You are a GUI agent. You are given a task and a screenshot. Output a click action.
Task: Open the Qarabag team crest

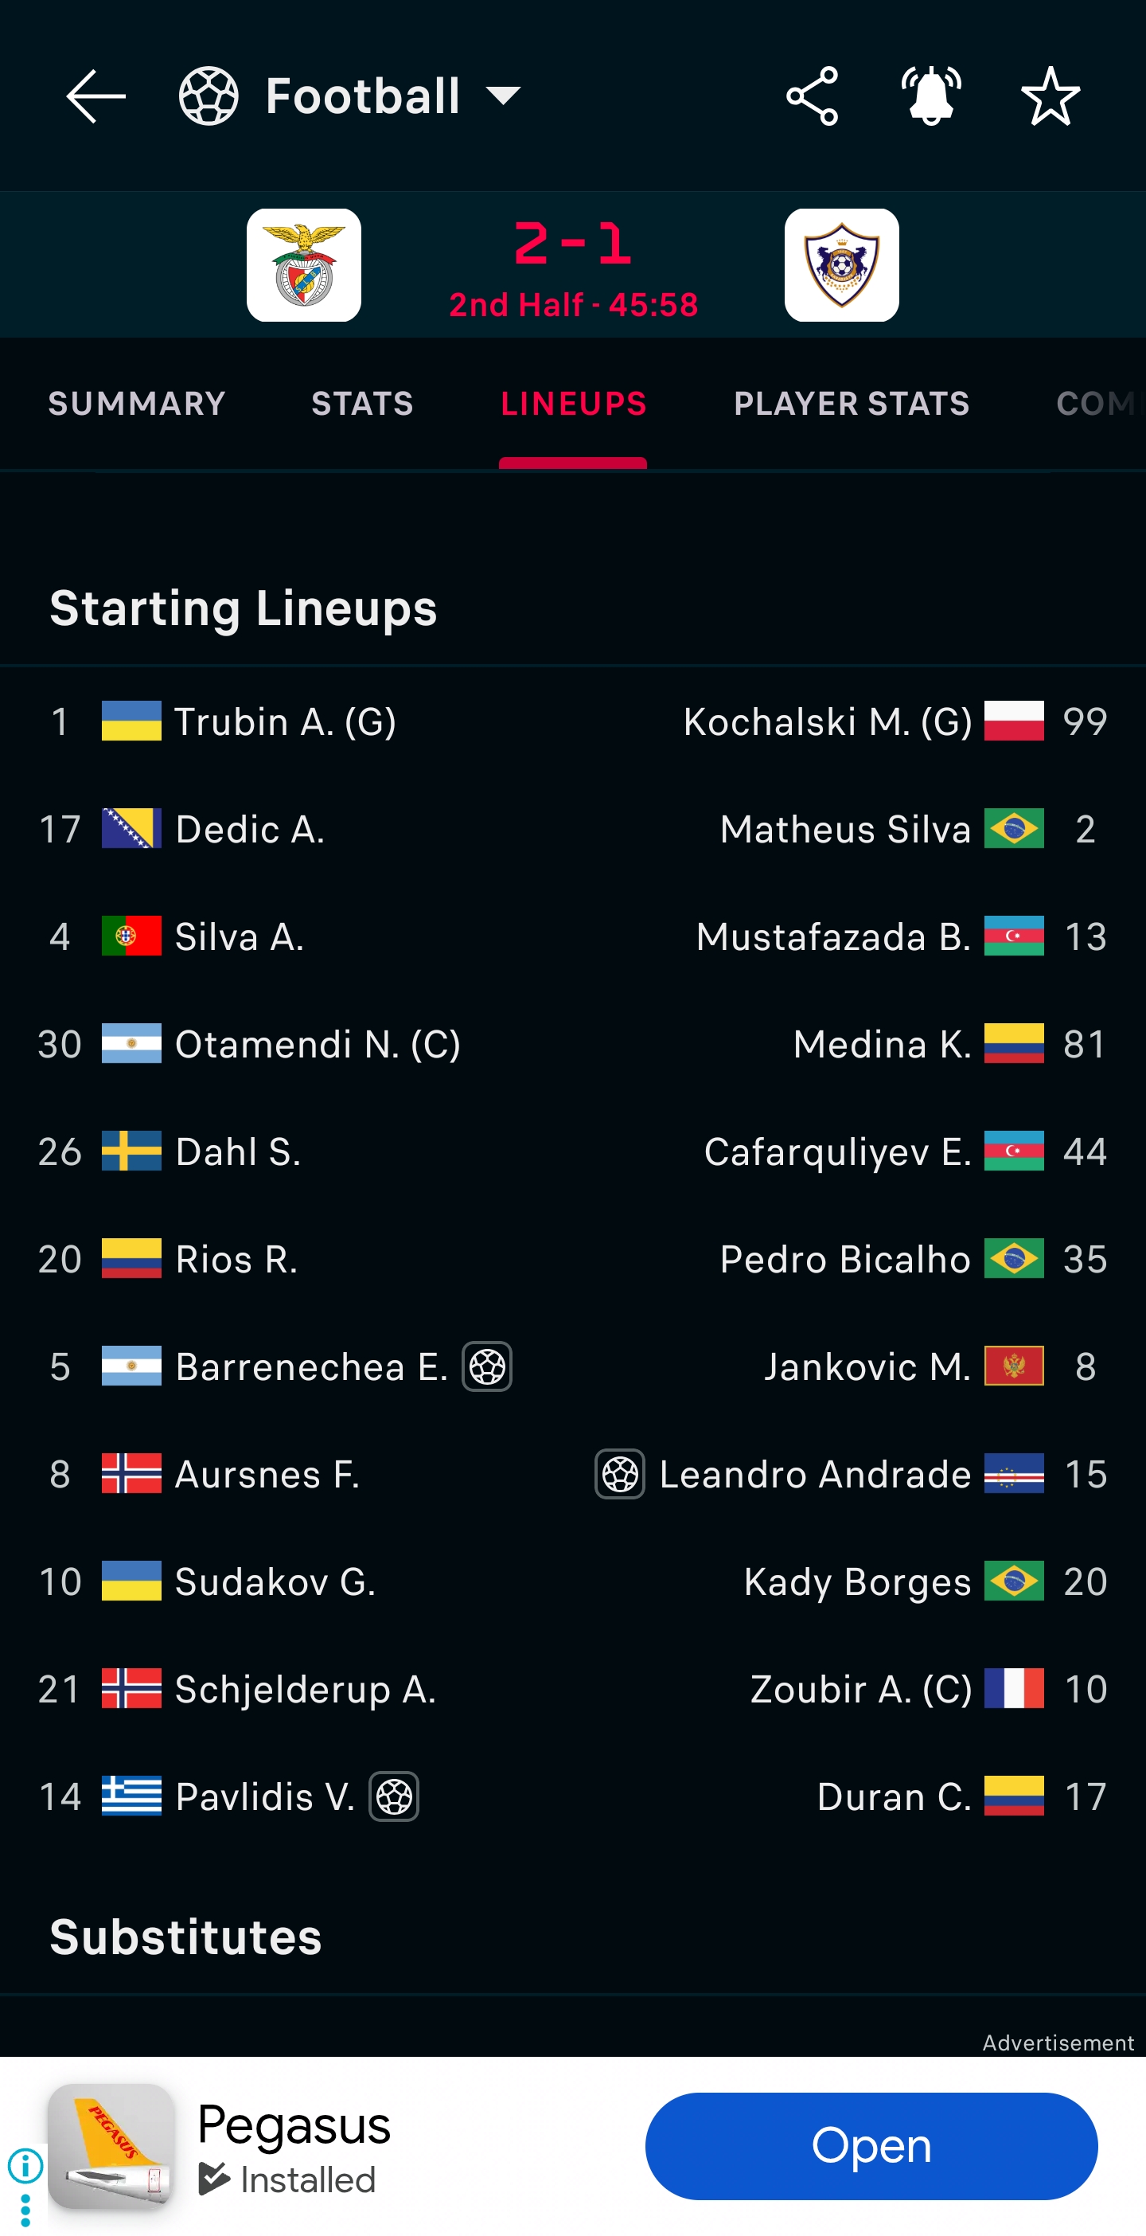click(x=840, y=264)
